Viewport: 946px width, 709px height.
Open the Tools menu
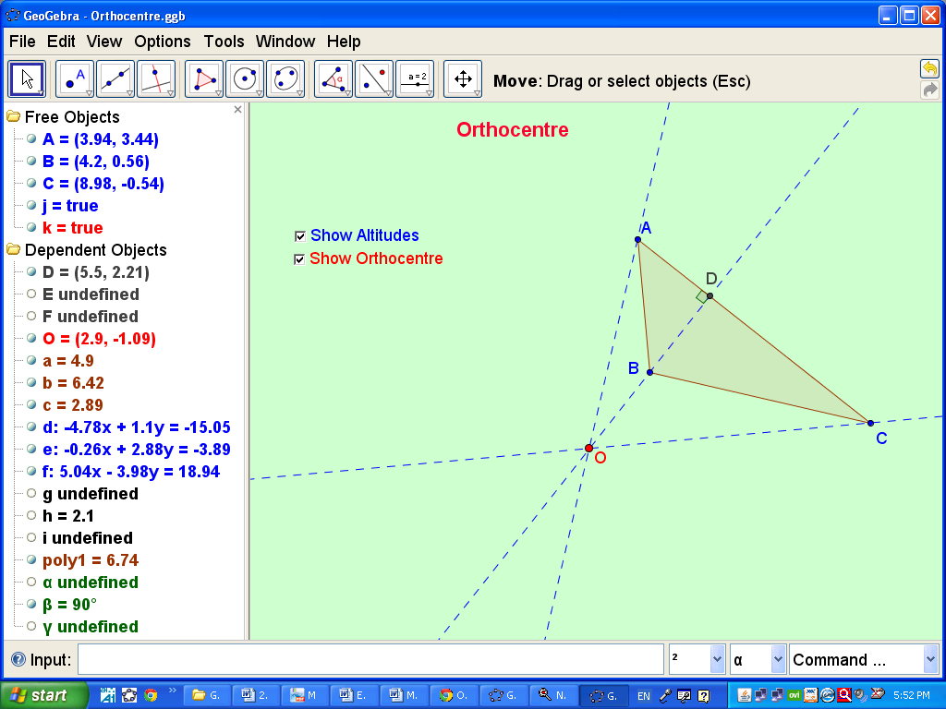pos(223,42)
